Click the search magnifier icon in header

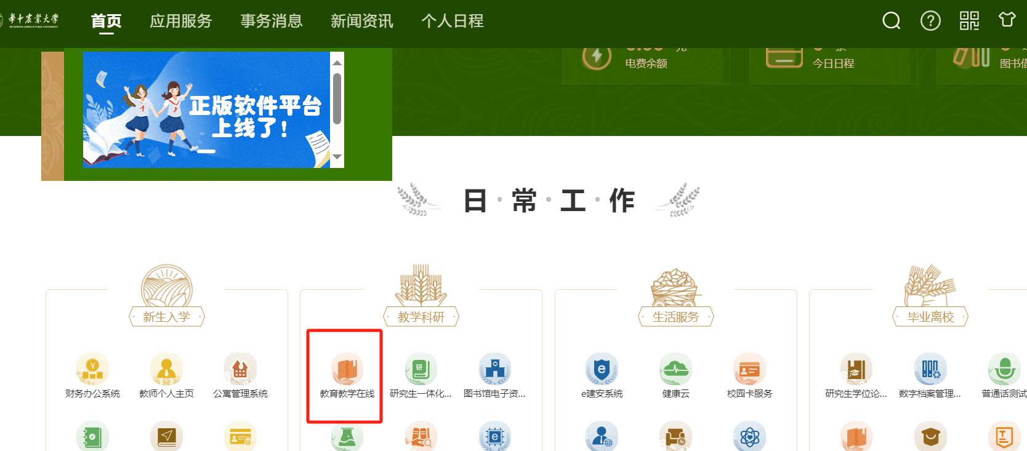(x=891, y=21)
